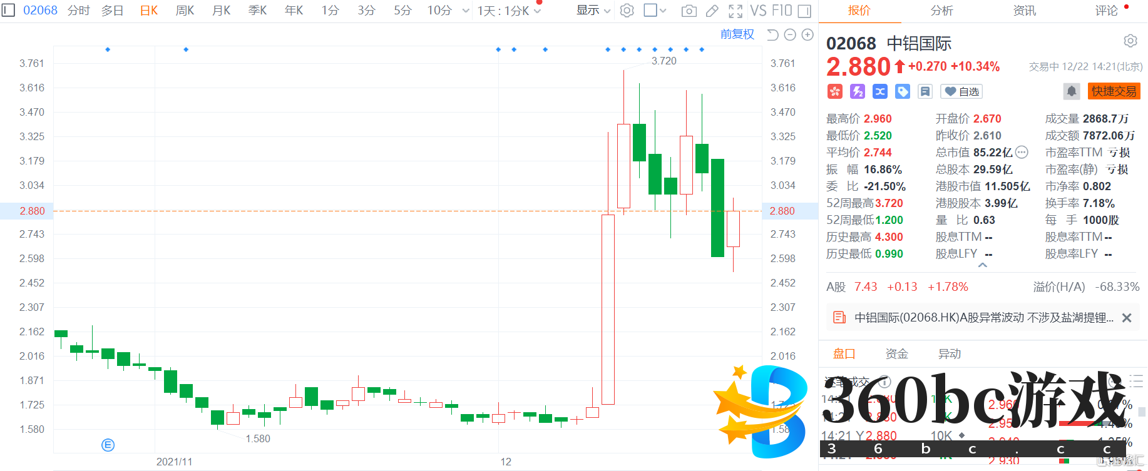Expand the window layout dropdown arrow

pyautogui.click(x=663, y=11)
